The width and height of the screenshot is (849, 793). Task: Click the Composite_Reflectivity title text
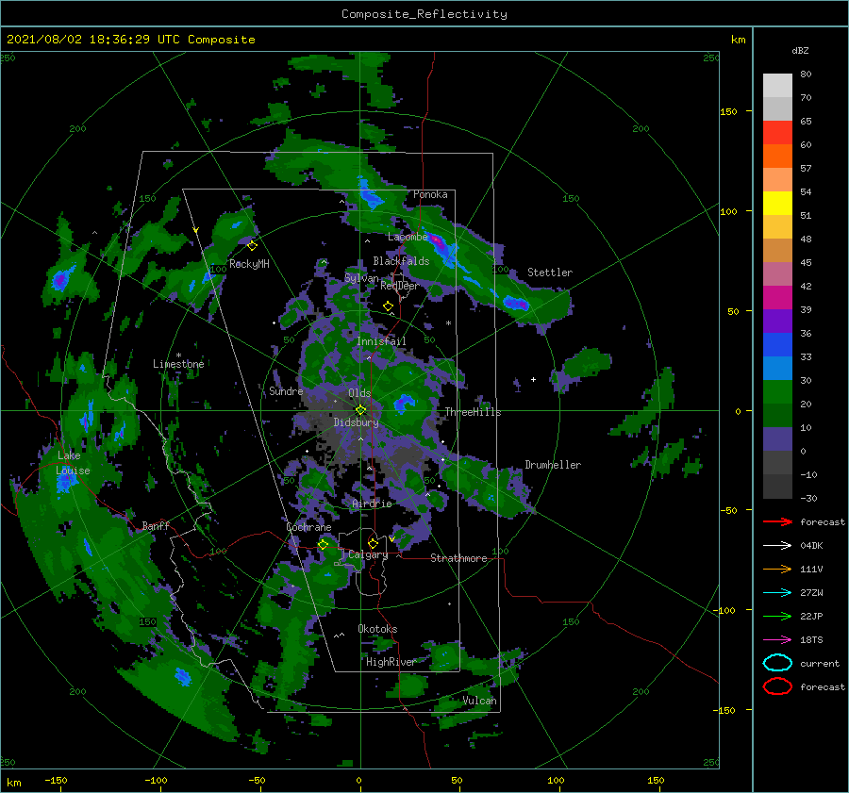(x=424, y=14)
